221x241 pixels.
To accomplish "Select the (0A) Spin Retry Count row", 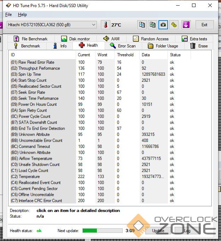I will click(x=100, y=110).
